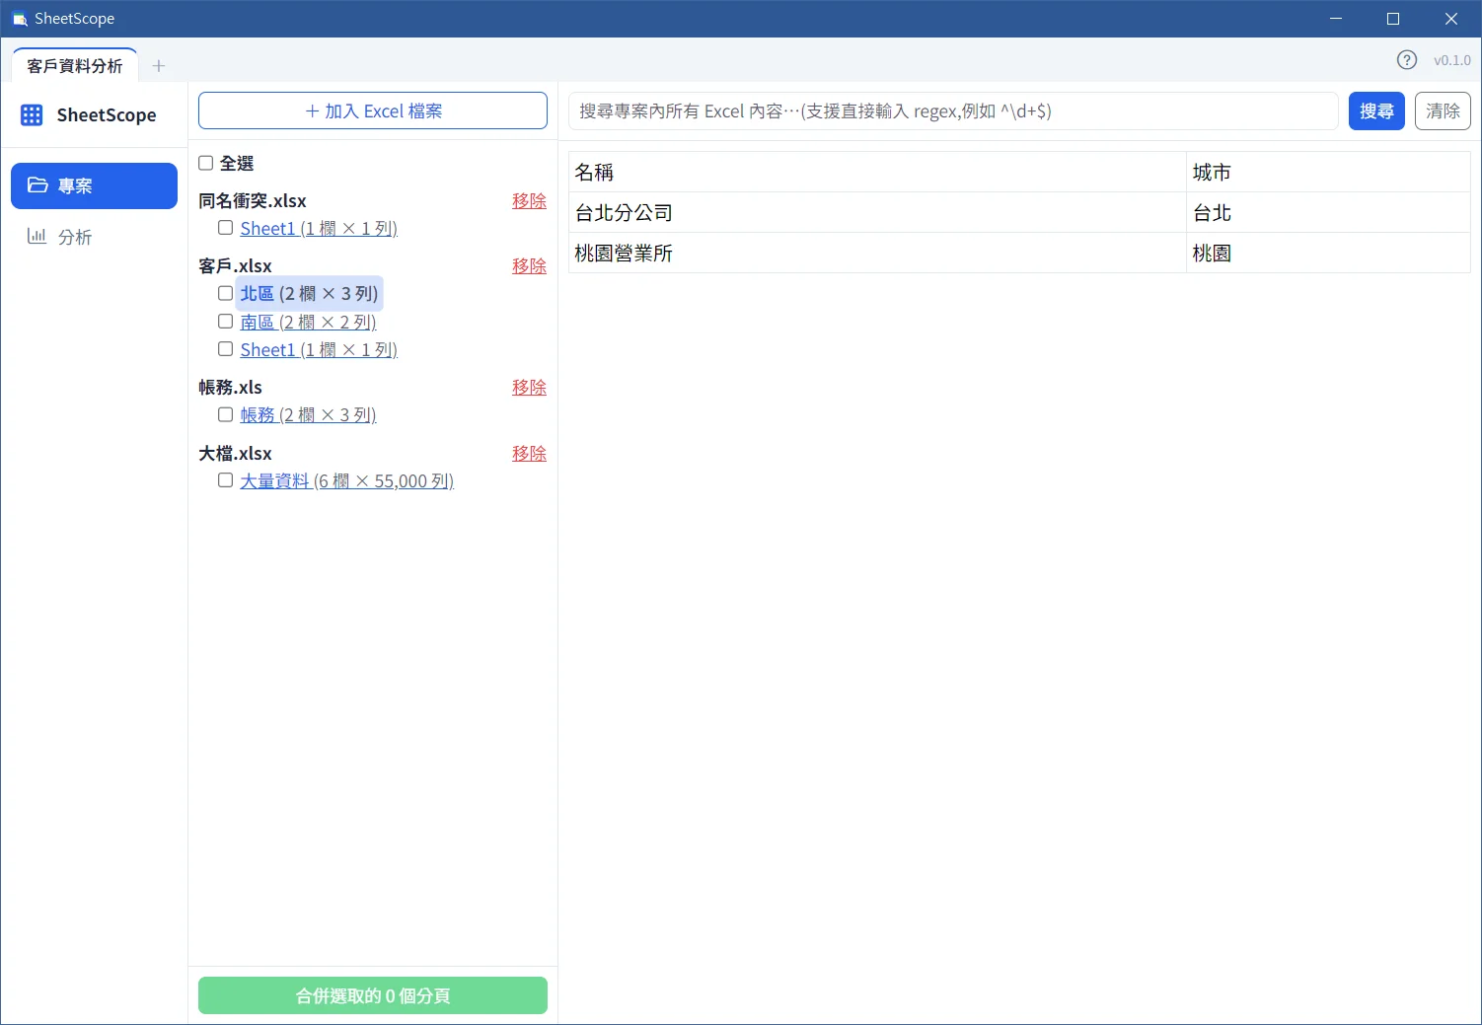The width and height of the screenshot is (1482, 1025).
Task: Toggle the 全選 select-all checkbox
Action: click(206, 163)
